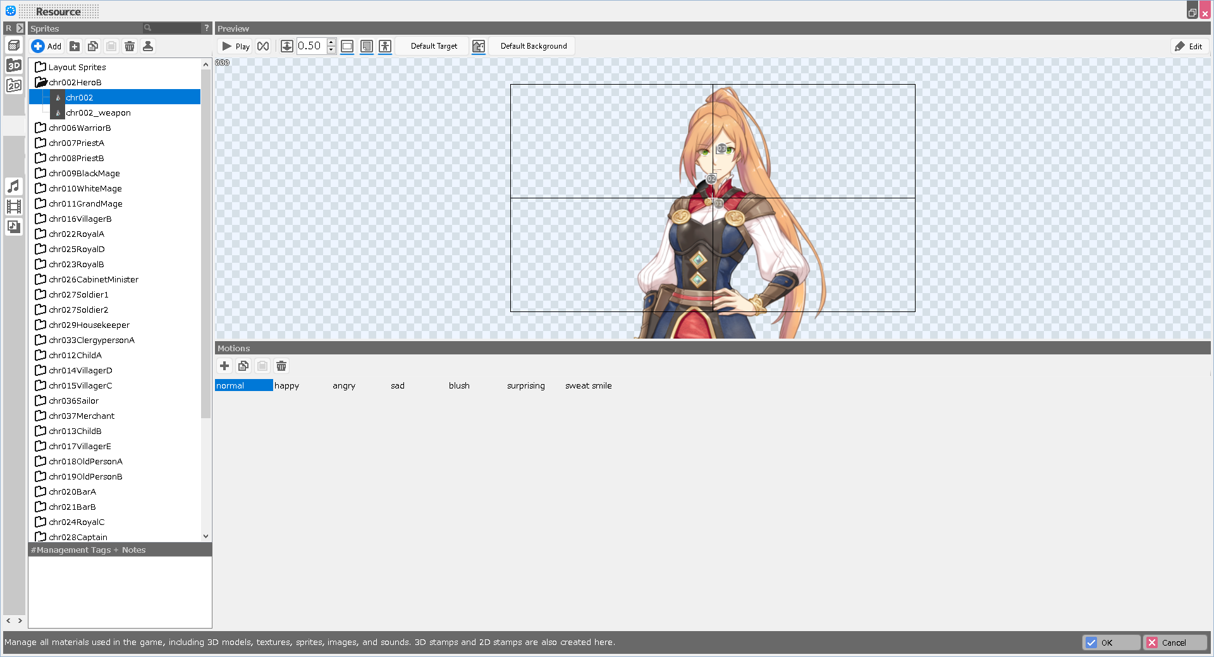Select the 3D resources sidebar icon
Screen dimensions: 1214x657
click(x=13, y=64)
